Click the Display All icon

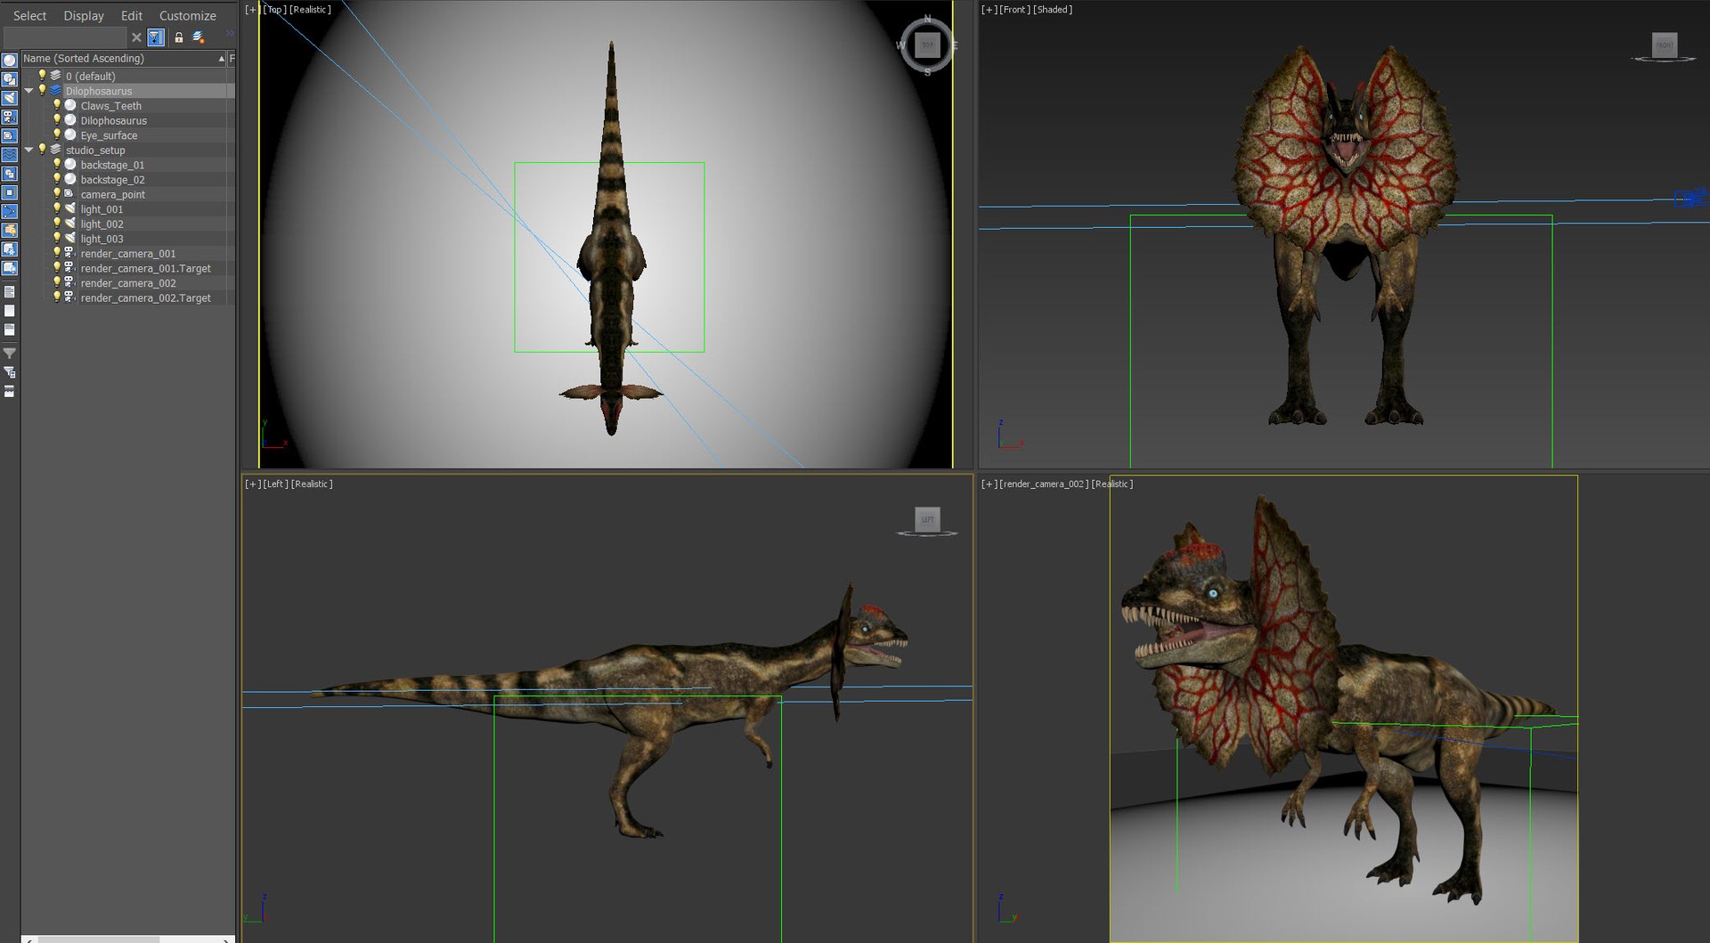(10, 292)
